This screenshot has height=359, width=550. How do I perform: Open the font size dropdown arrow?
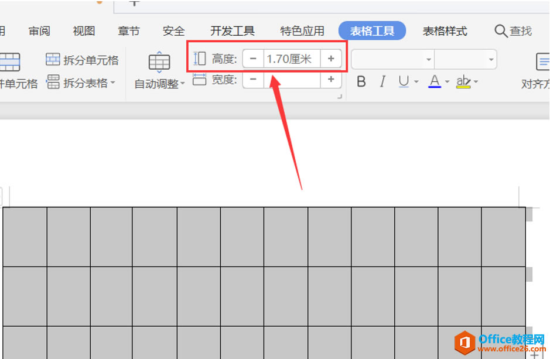[491, 60]
